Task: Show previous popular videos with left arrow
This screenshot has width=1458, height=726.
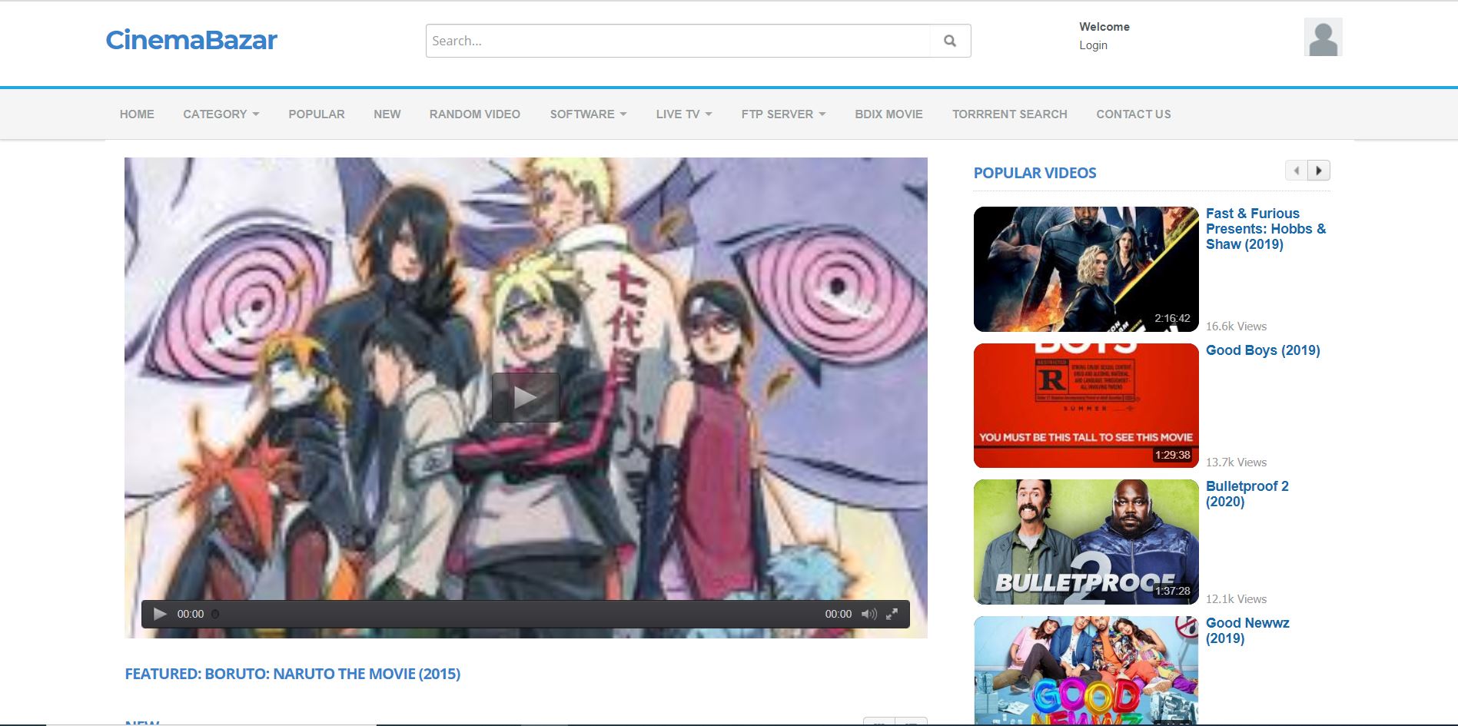Action: pyautogui.click(x=1296, y=171)
